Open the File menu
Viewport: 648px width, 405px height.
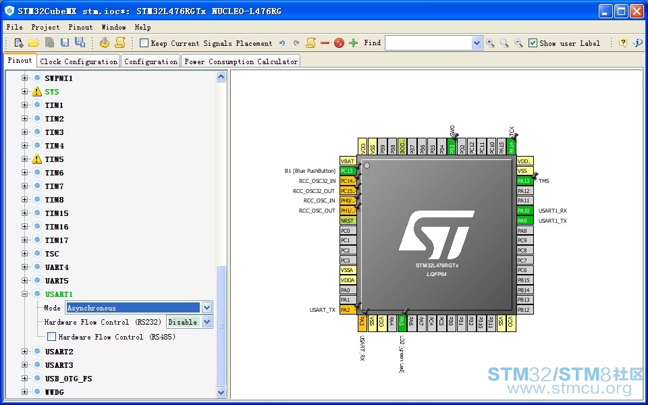point(14,27)
